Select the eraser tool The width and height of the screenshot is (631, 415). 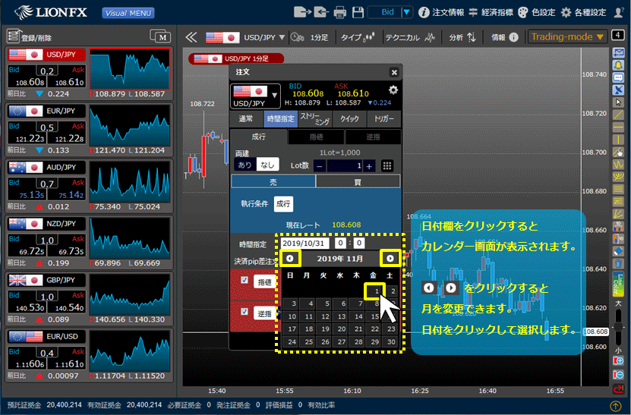pyautogui.click(x=618, y=251)
